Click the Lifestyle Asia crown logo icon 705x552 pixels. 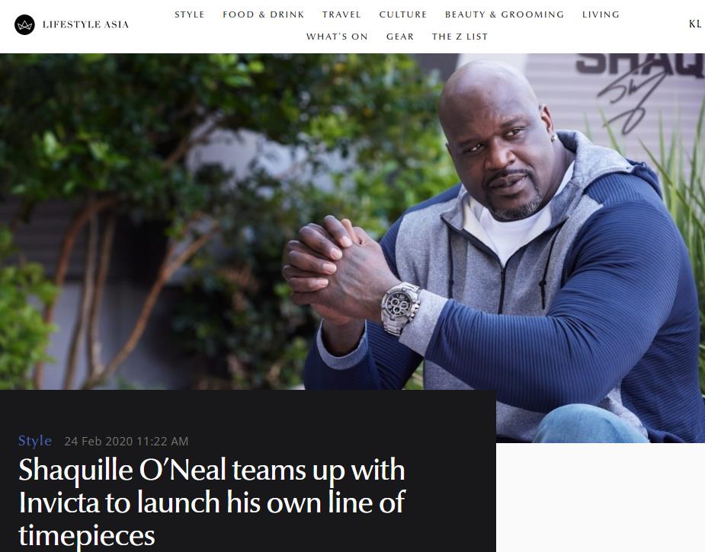click(24, 24)
